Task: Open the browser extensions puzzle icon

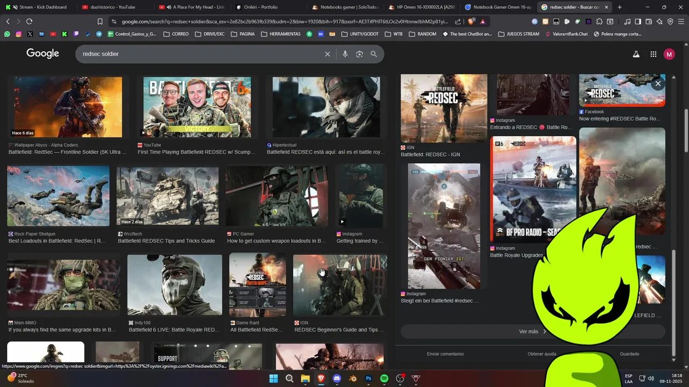Action: [599, 21]
